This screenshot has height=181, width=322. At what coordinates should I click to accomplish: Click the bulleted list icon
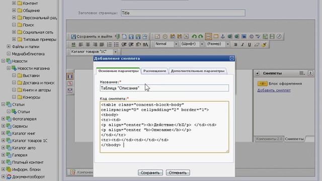click(116, 44)
